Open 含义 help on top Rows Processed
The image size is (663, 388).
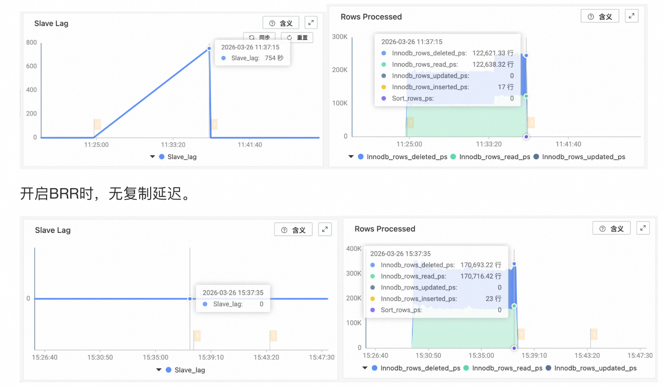coord(600,16)
